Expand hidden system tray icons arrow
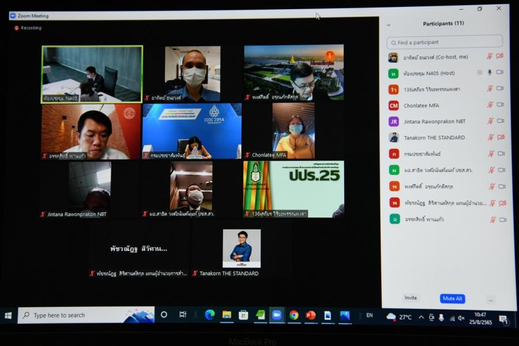The width and height of the screenshot is (519, 346). [421, 317]
